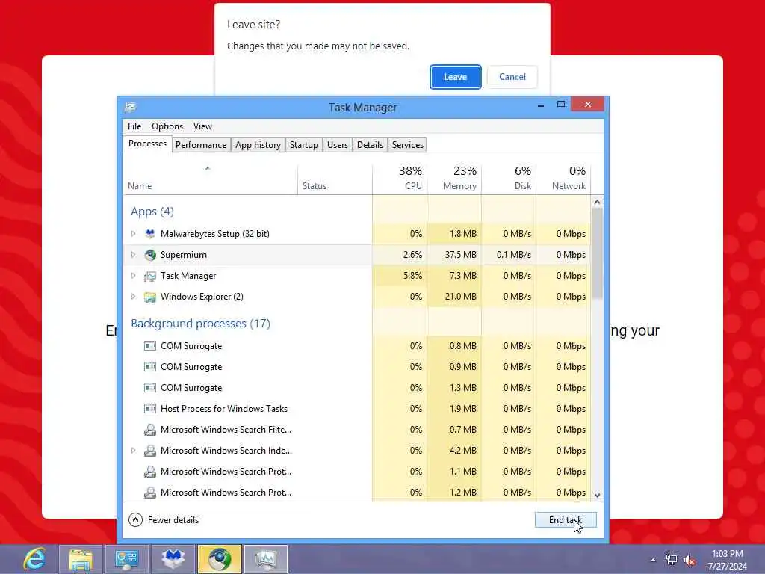The height and width of the screenshot is (574, 765).
Task: Click the Background processes (17) heading
Action: pos(200,324)
